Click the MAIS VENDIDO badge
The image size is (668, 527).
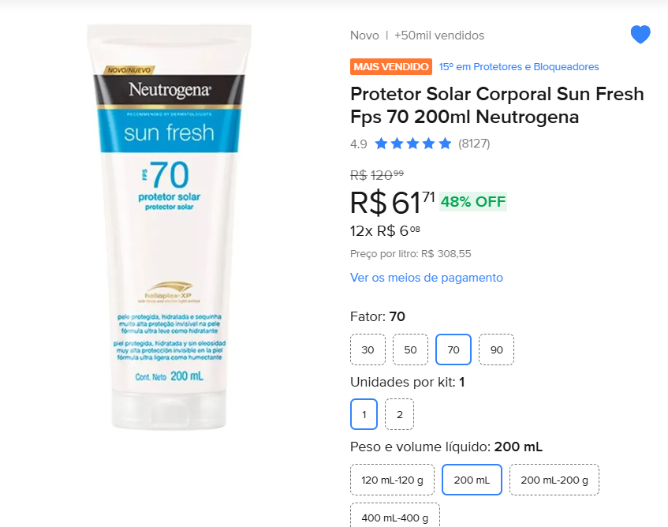(391, 67)
